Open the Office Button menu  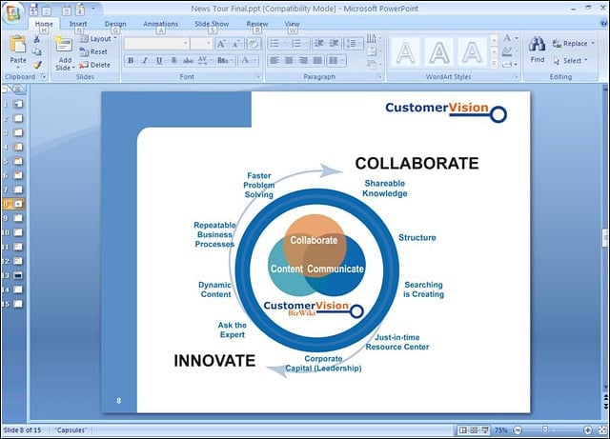tap(12, 12)
